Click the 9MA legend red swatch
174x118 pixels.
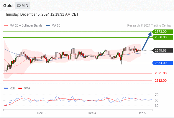tap(20, 88)
